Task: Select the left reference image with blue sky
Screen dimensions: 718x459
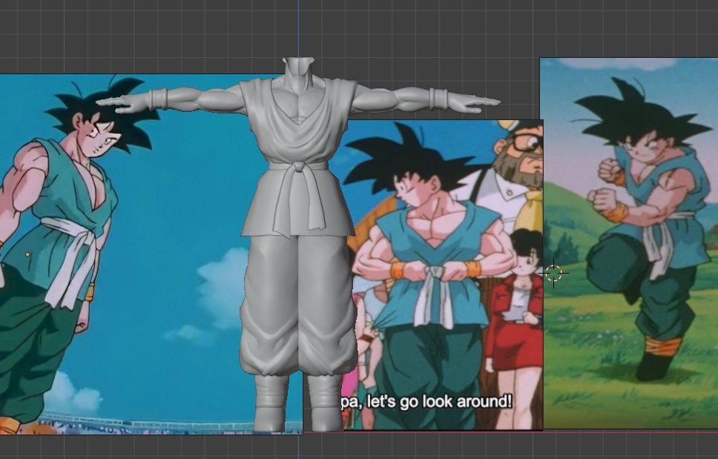Action: 151,254
